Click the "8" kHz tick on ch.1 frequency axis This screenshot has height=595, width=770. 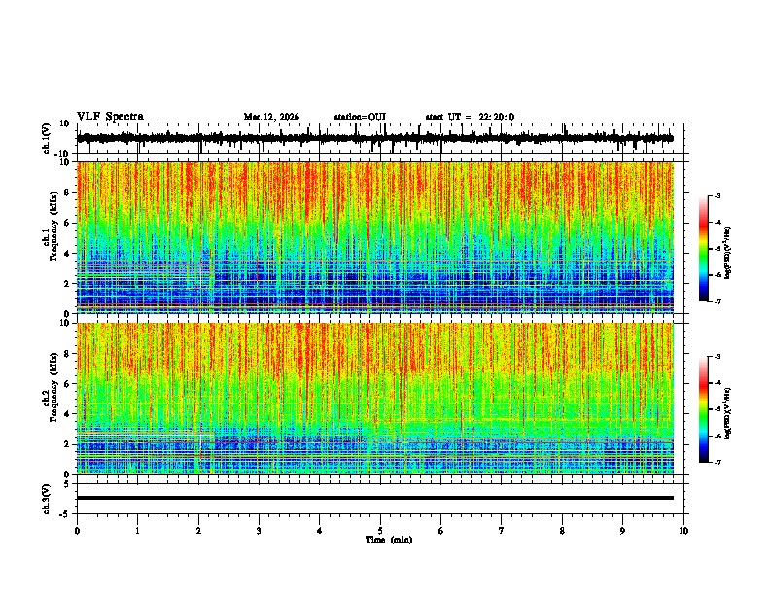[67, 192]
